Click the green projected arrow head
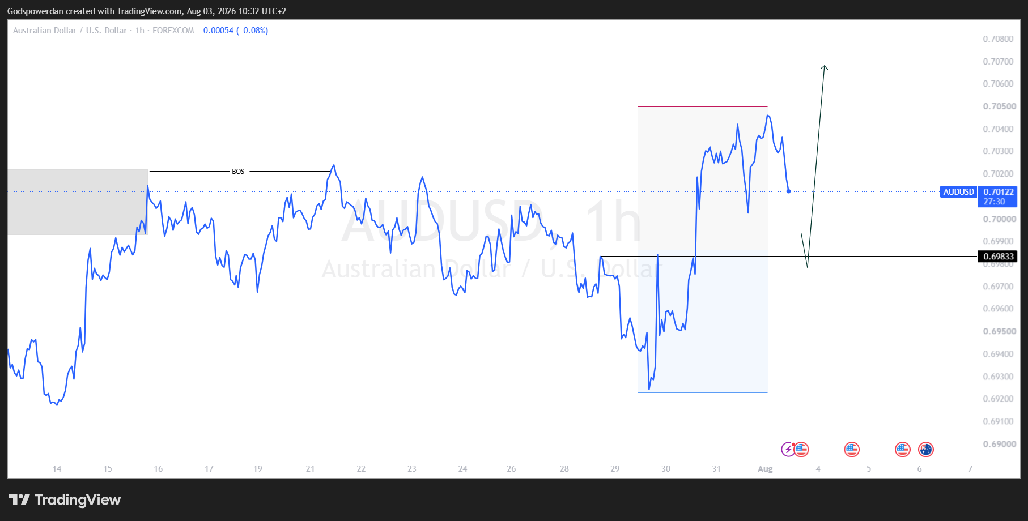Image resolution: width=1028 pixels, height=521 pixels. (824, 67)
